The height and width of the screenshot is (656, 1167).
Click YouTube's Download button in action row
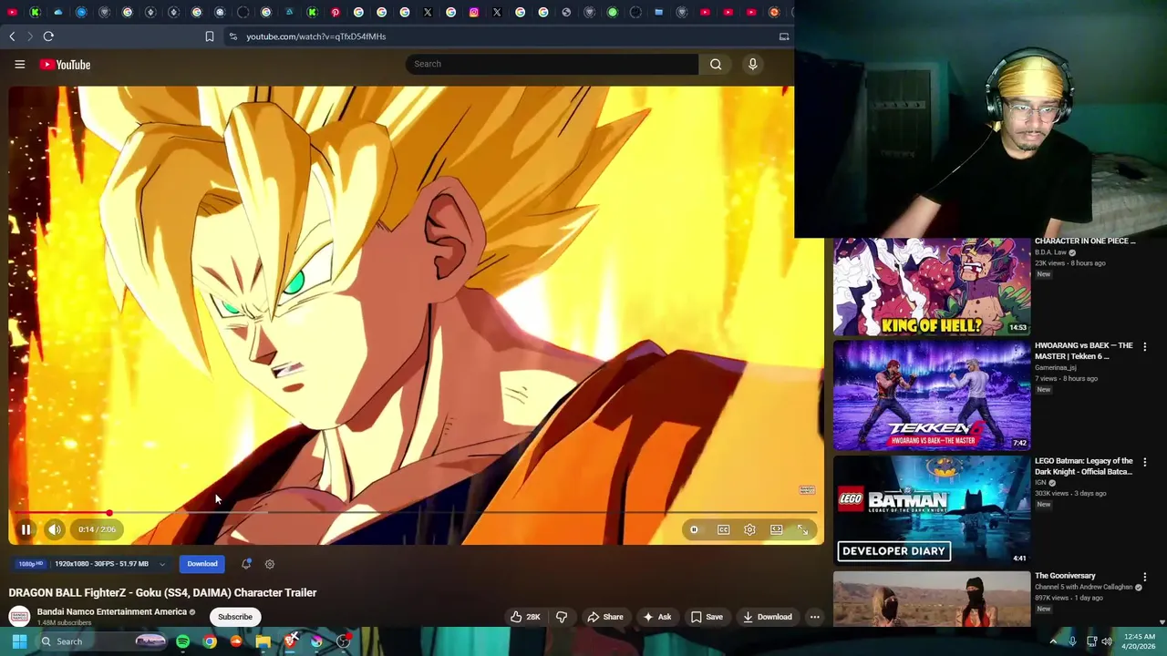click(x=767, y=617)
